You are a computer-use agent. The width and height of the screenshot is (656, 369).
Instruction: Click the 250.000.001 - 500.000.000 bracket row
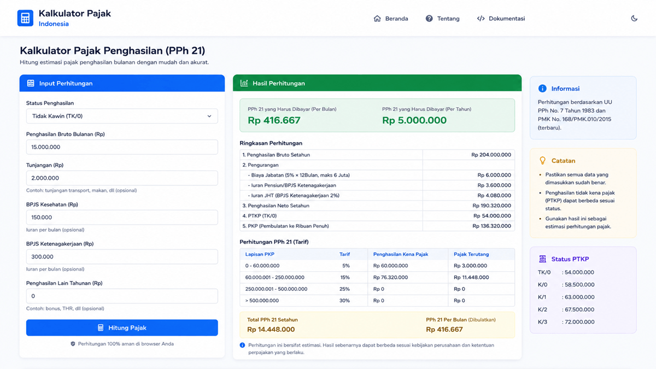click(377, 289)
